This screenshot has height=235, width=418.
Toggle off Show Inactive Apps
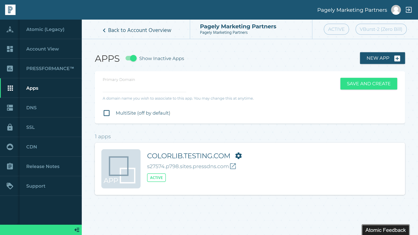pyautogui.click(x=131, y=58)
